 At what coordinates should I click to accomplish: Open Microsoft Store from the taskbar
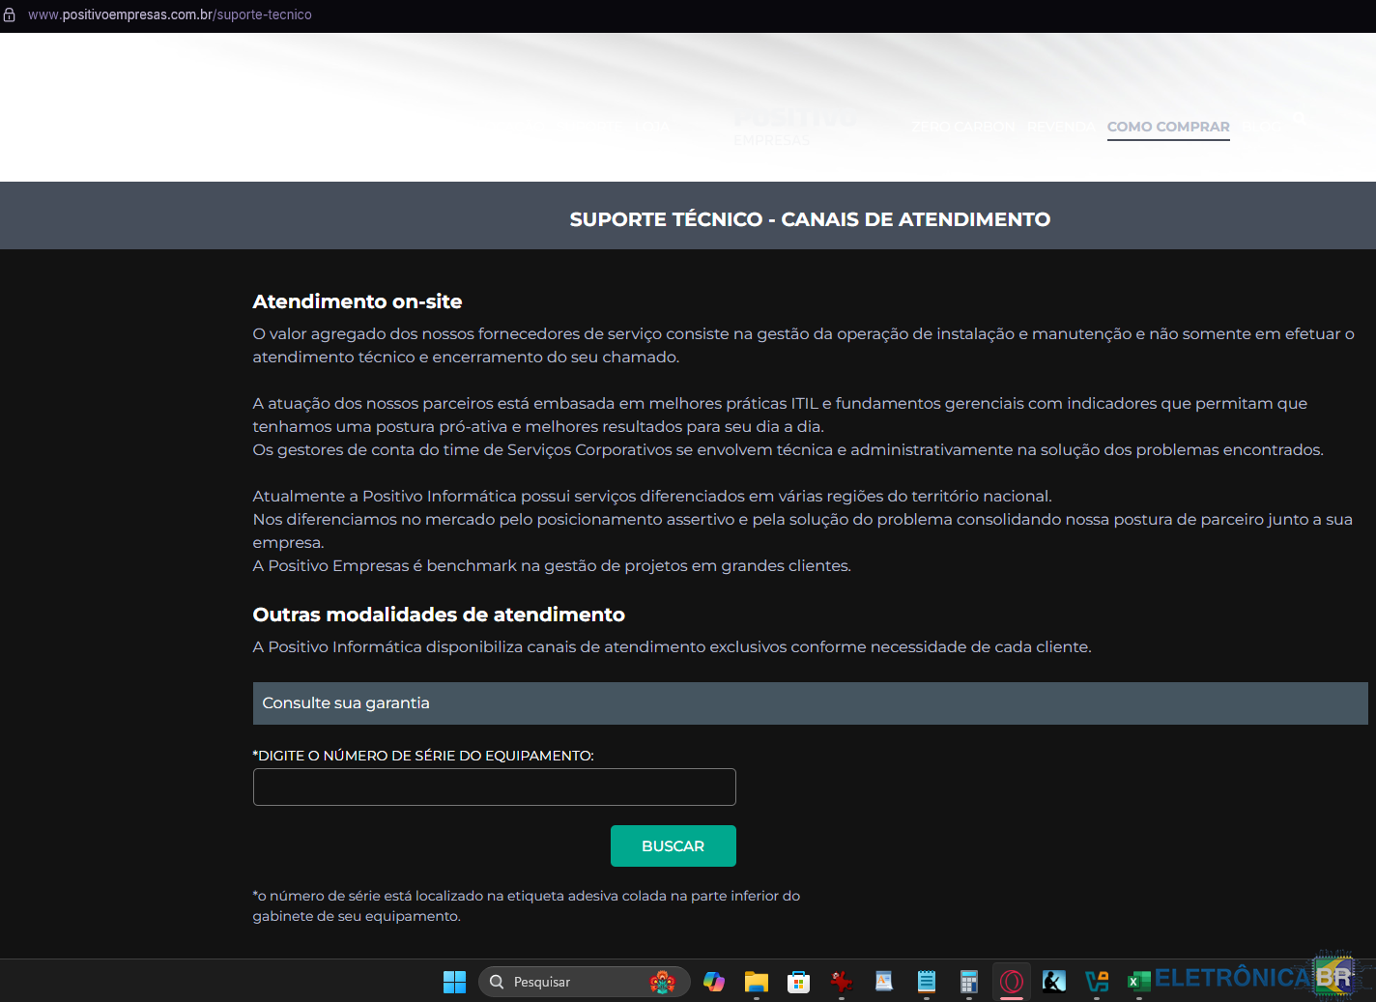tap(799, 982)
